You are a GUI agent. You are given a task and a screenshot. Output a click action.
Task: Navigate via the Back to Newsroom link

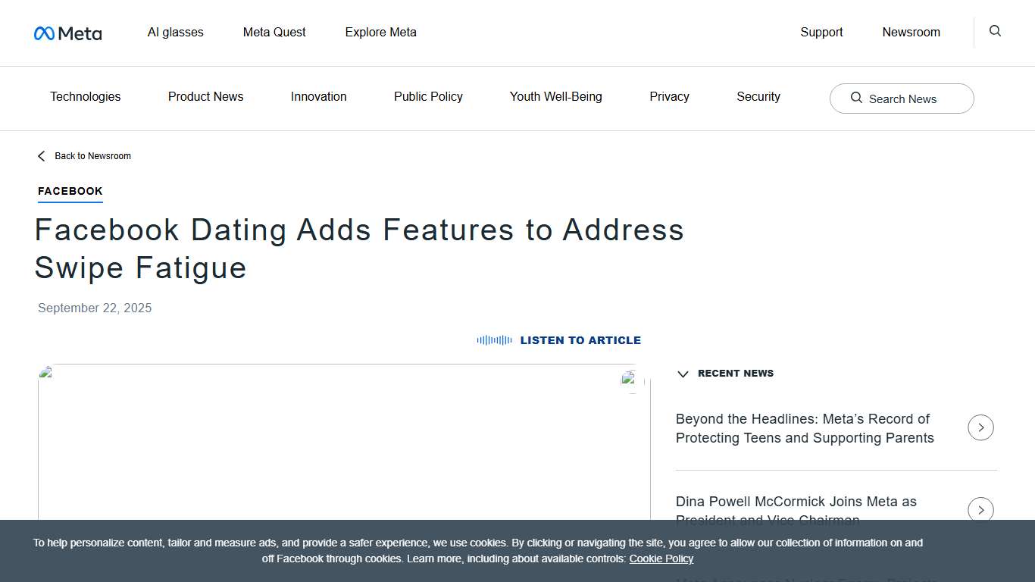click(93, 155)
